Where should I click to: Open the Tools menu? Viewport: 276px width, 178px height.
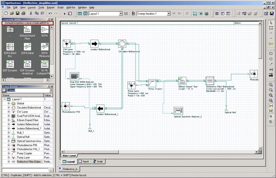(x=41, y=7)
